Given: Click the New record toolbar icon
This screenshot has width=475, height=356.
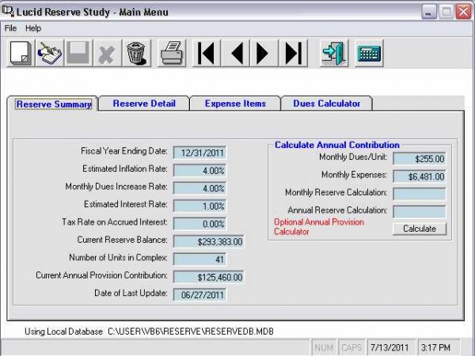Looking at the screenshot, I should click(x=21, y=53).
